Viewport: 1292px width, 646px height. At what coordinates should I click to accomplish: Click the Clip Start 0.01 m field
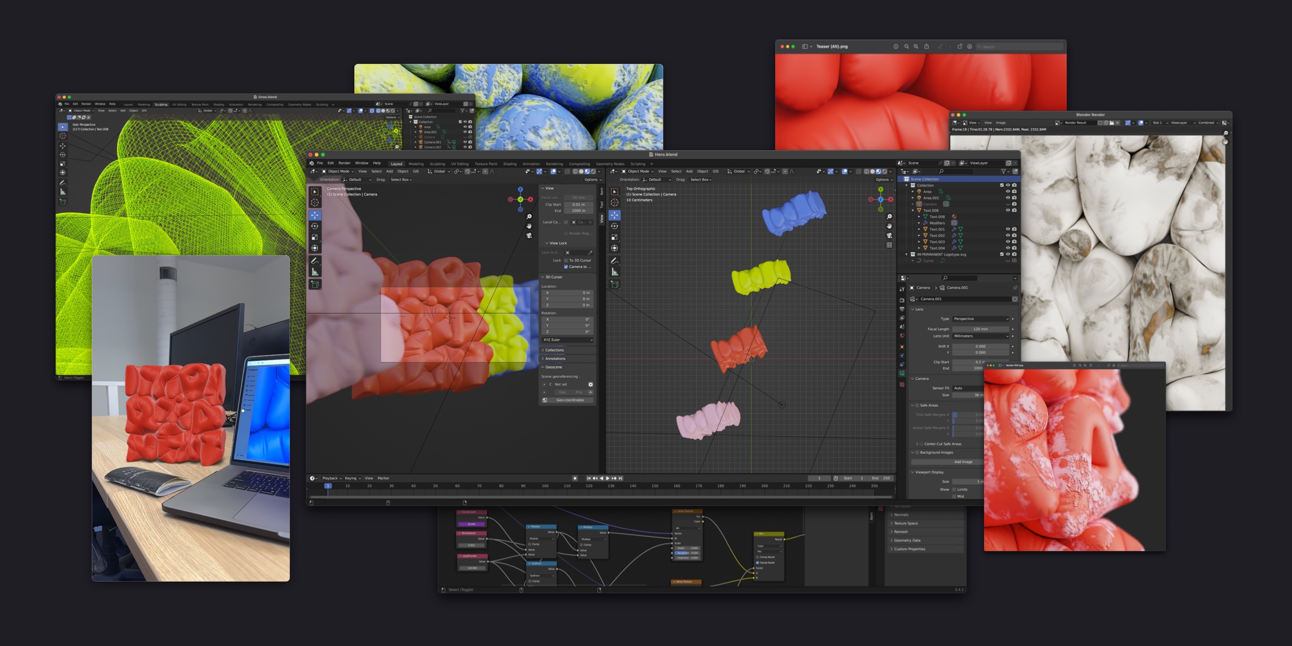click(578, 204)
